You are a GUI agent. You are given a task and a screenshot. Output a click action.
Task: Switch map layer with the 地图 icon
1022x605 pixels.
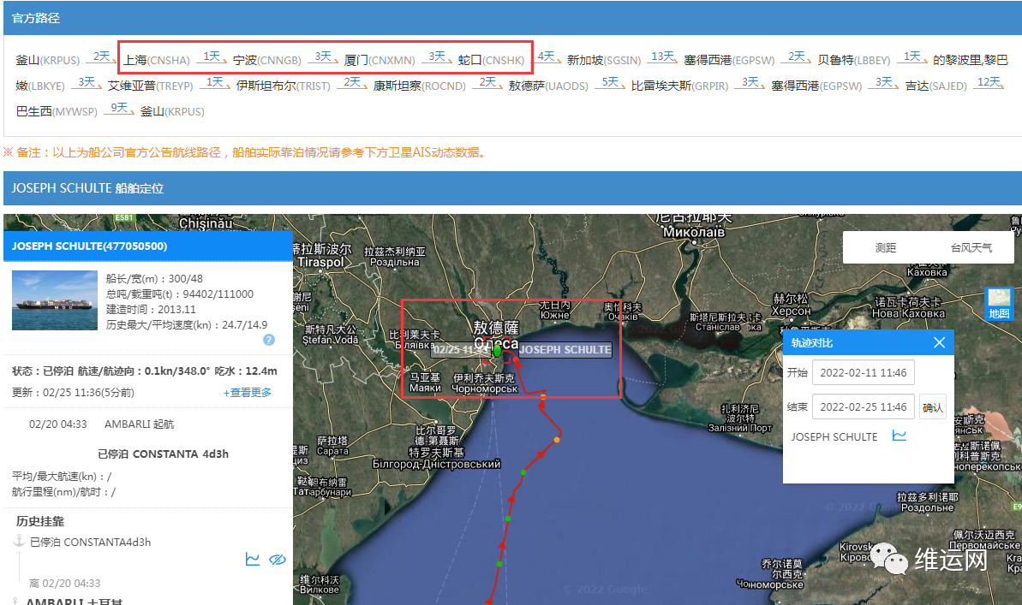[999, 304]
